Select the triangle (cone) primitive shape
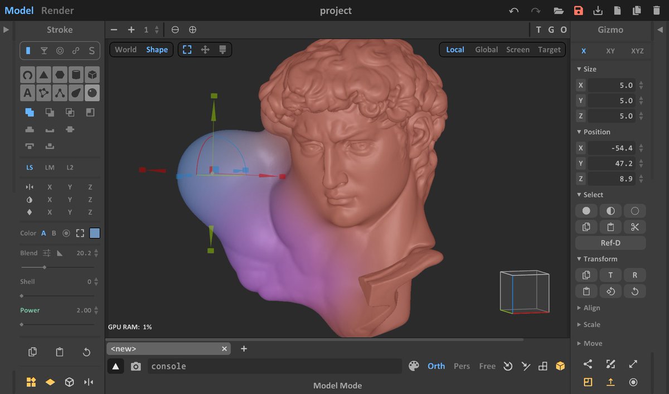669x394 pixels. pyautogui.click(x=43, y=75)
